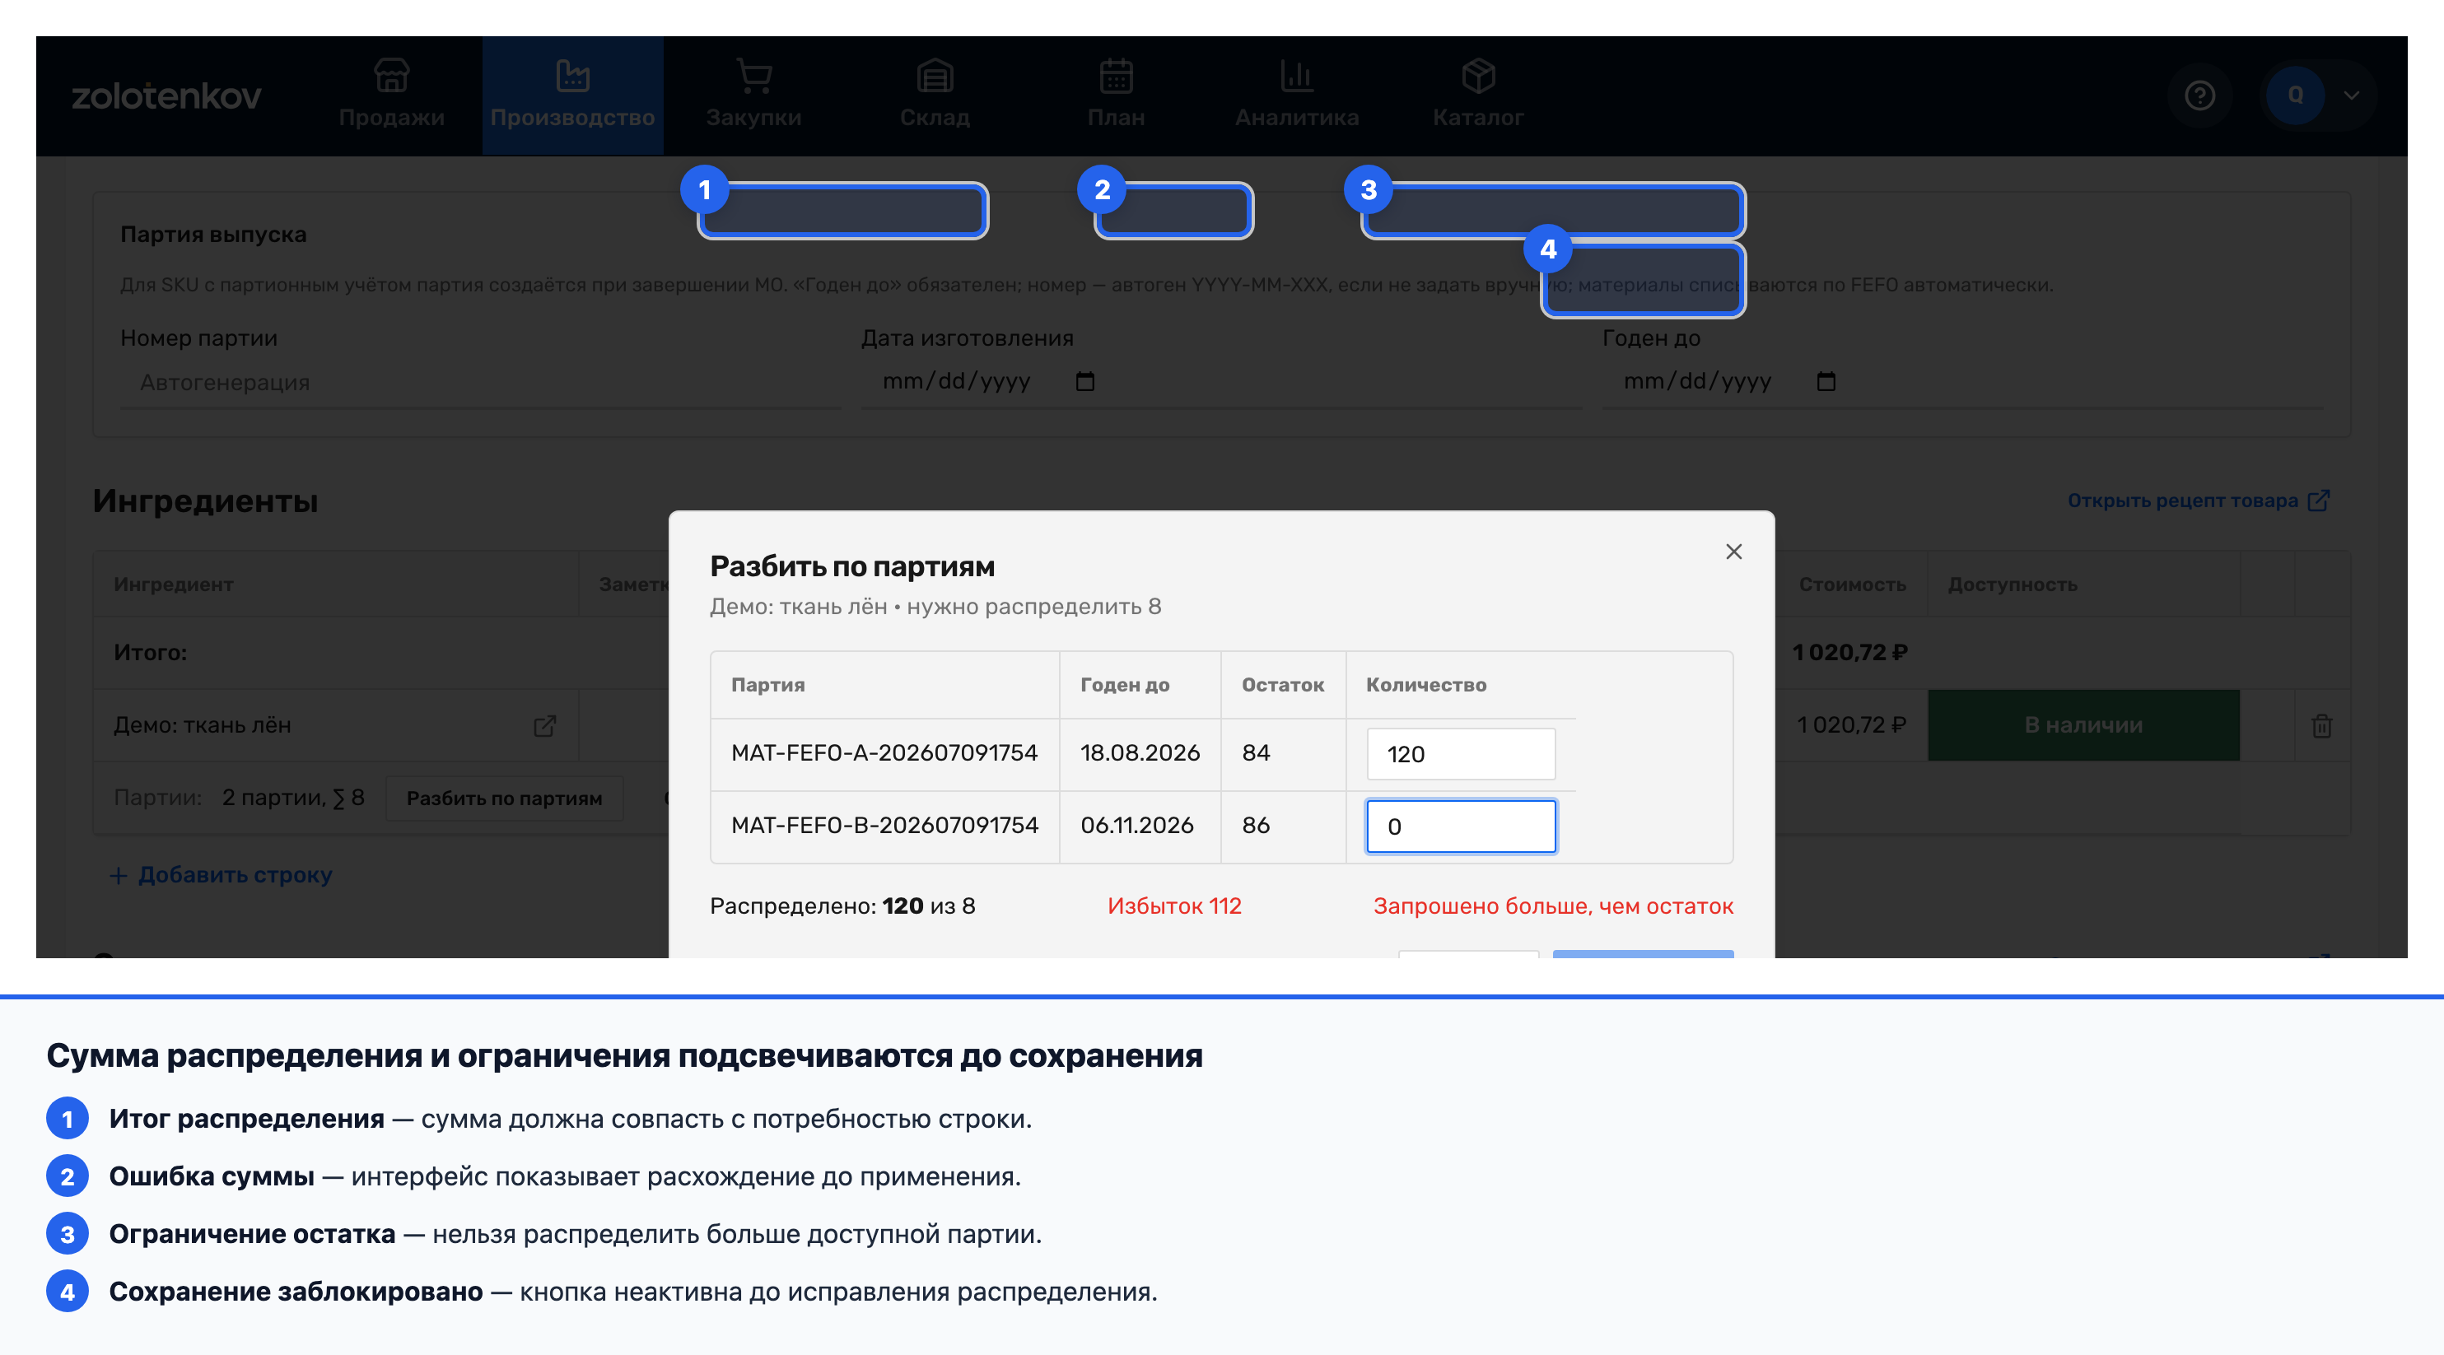Open calendar picker for Годен до

tap(1826, 381)
